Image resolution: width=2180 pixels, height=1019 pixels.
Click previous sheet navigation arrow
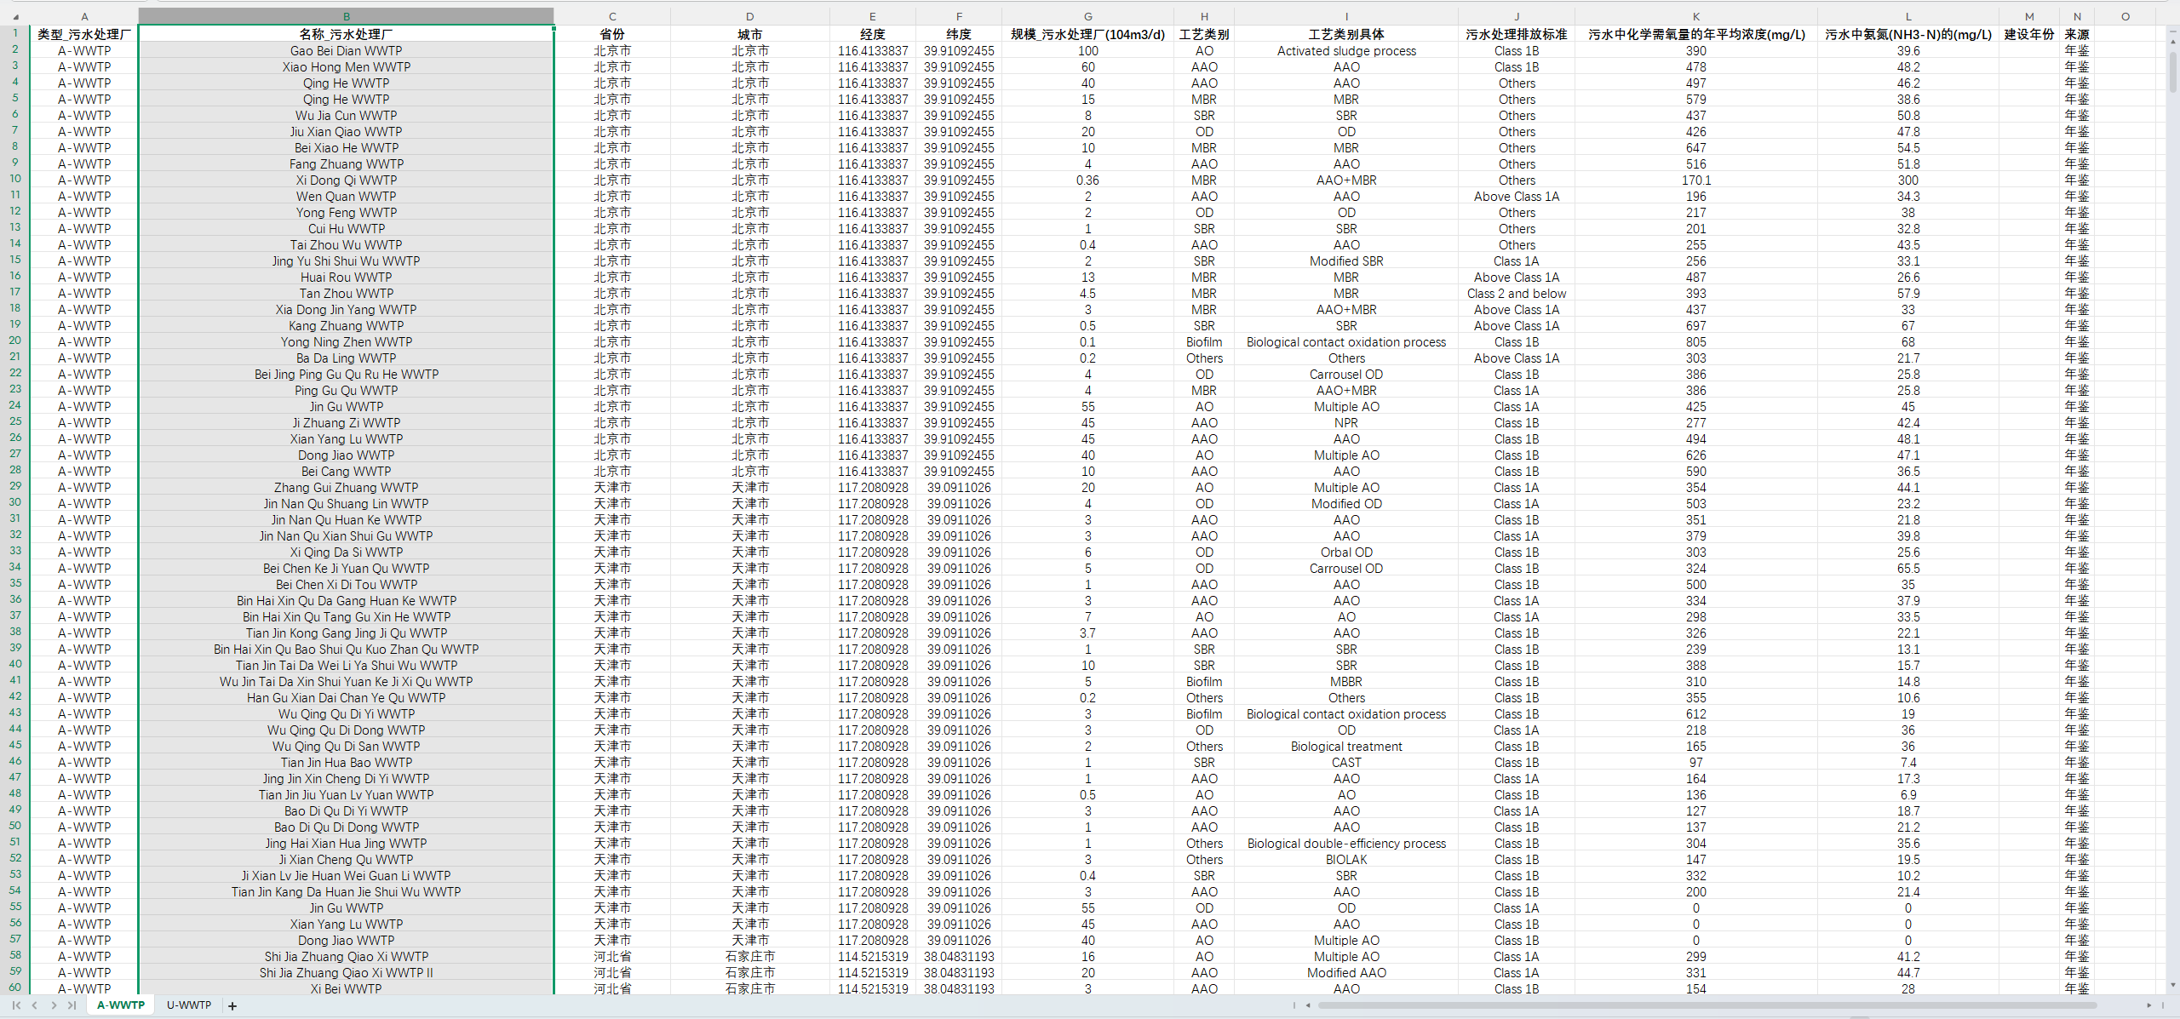(35, 1005)
